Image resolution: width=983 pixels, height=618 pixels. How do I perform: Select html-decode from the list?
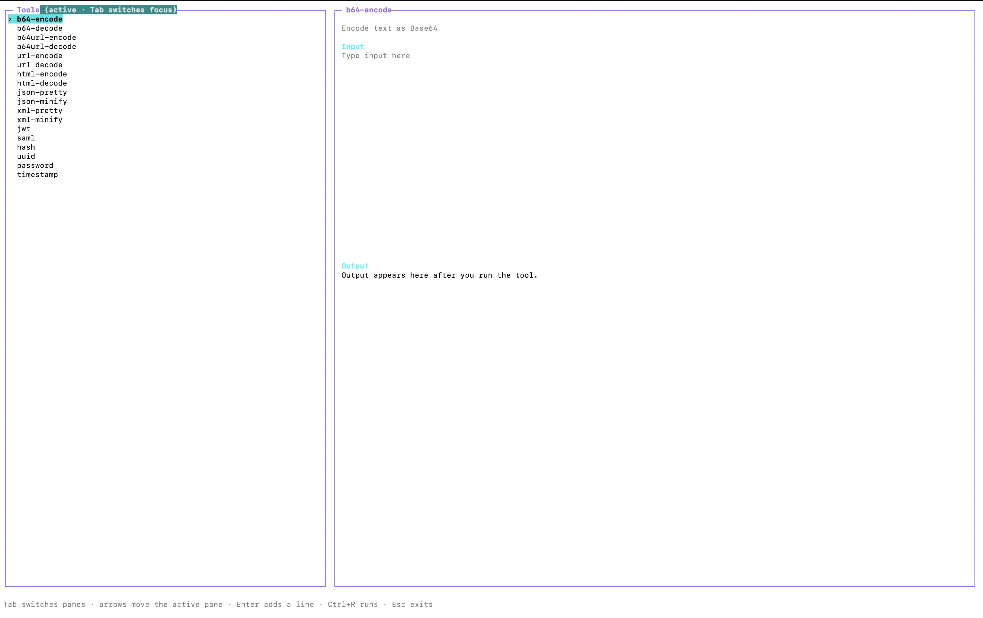(x=42, y=83)
